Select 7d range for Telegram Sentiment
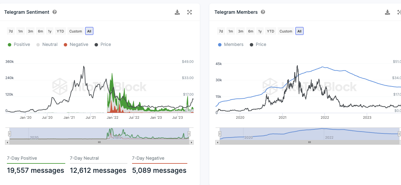401x185 pixels. (11, 31)
